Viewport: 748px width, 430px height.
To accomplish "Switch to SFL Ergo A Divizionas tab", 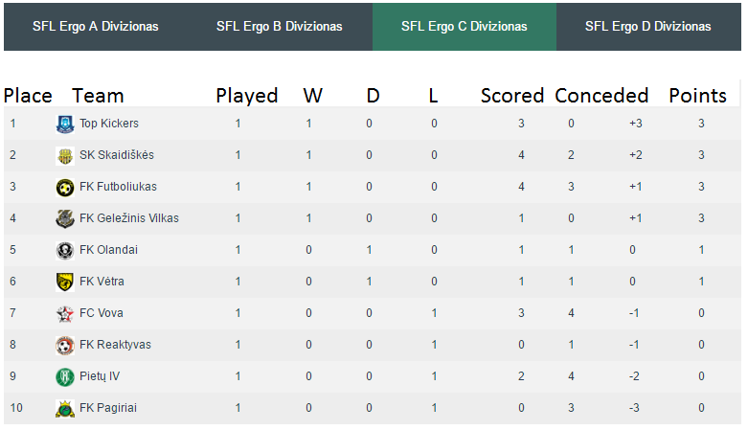I will tap(96, 27).
